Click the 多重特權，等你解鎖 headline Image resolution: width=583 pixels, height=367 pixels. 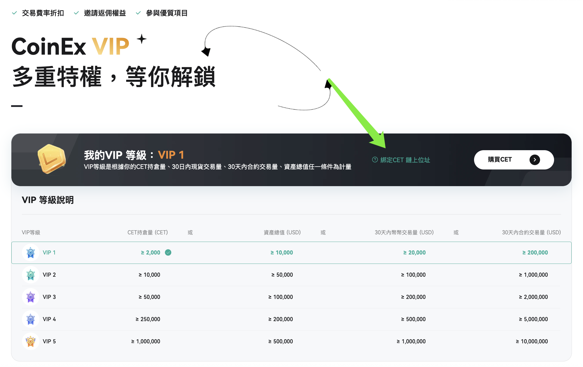click(x=114, y=77)
